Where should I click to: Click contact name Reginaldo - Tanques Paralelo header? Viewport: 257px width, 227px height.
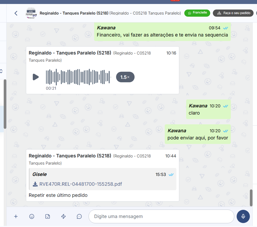pos(74,13)
